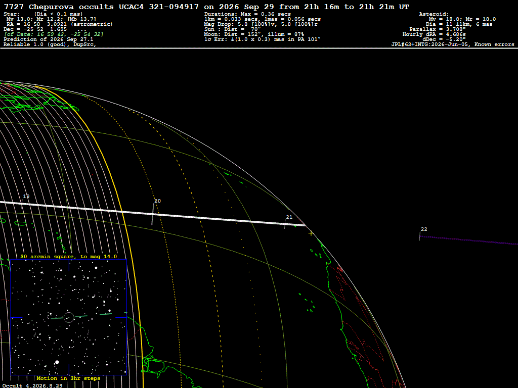Click the circled target star in chart
The height and width of the screenshot is (388, 518).
pos(69,317)
